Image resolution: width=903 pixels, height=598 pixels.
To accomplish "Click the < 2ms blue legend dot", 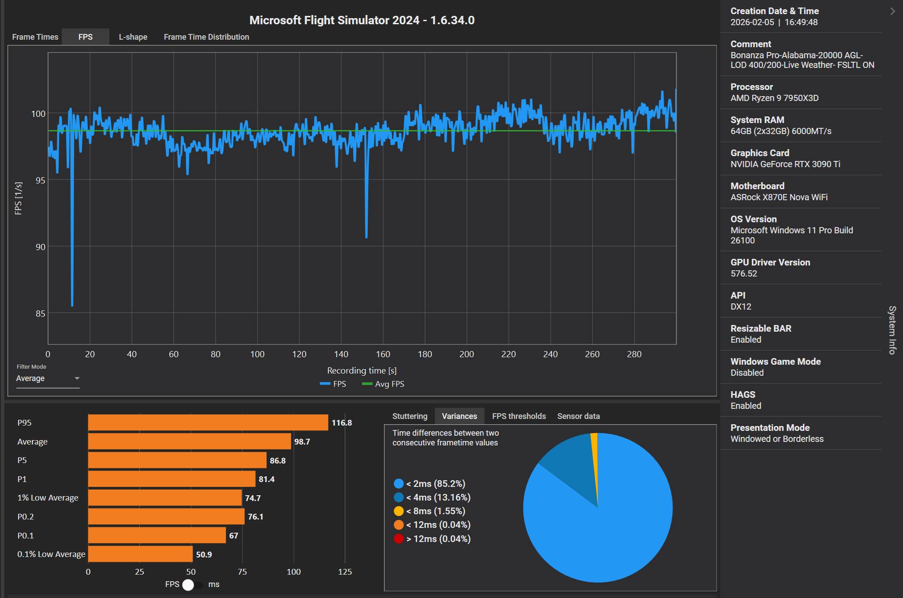I will [x=399, y=484].
